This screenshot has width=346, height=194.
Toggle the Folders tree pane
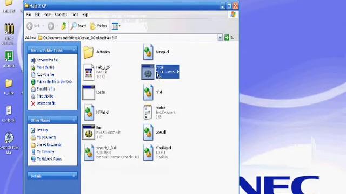click(98, 26)
